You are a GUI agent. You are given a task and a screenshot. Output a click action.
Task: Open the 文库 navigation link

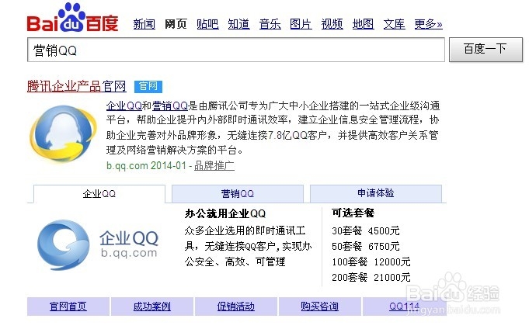(394, 24)
